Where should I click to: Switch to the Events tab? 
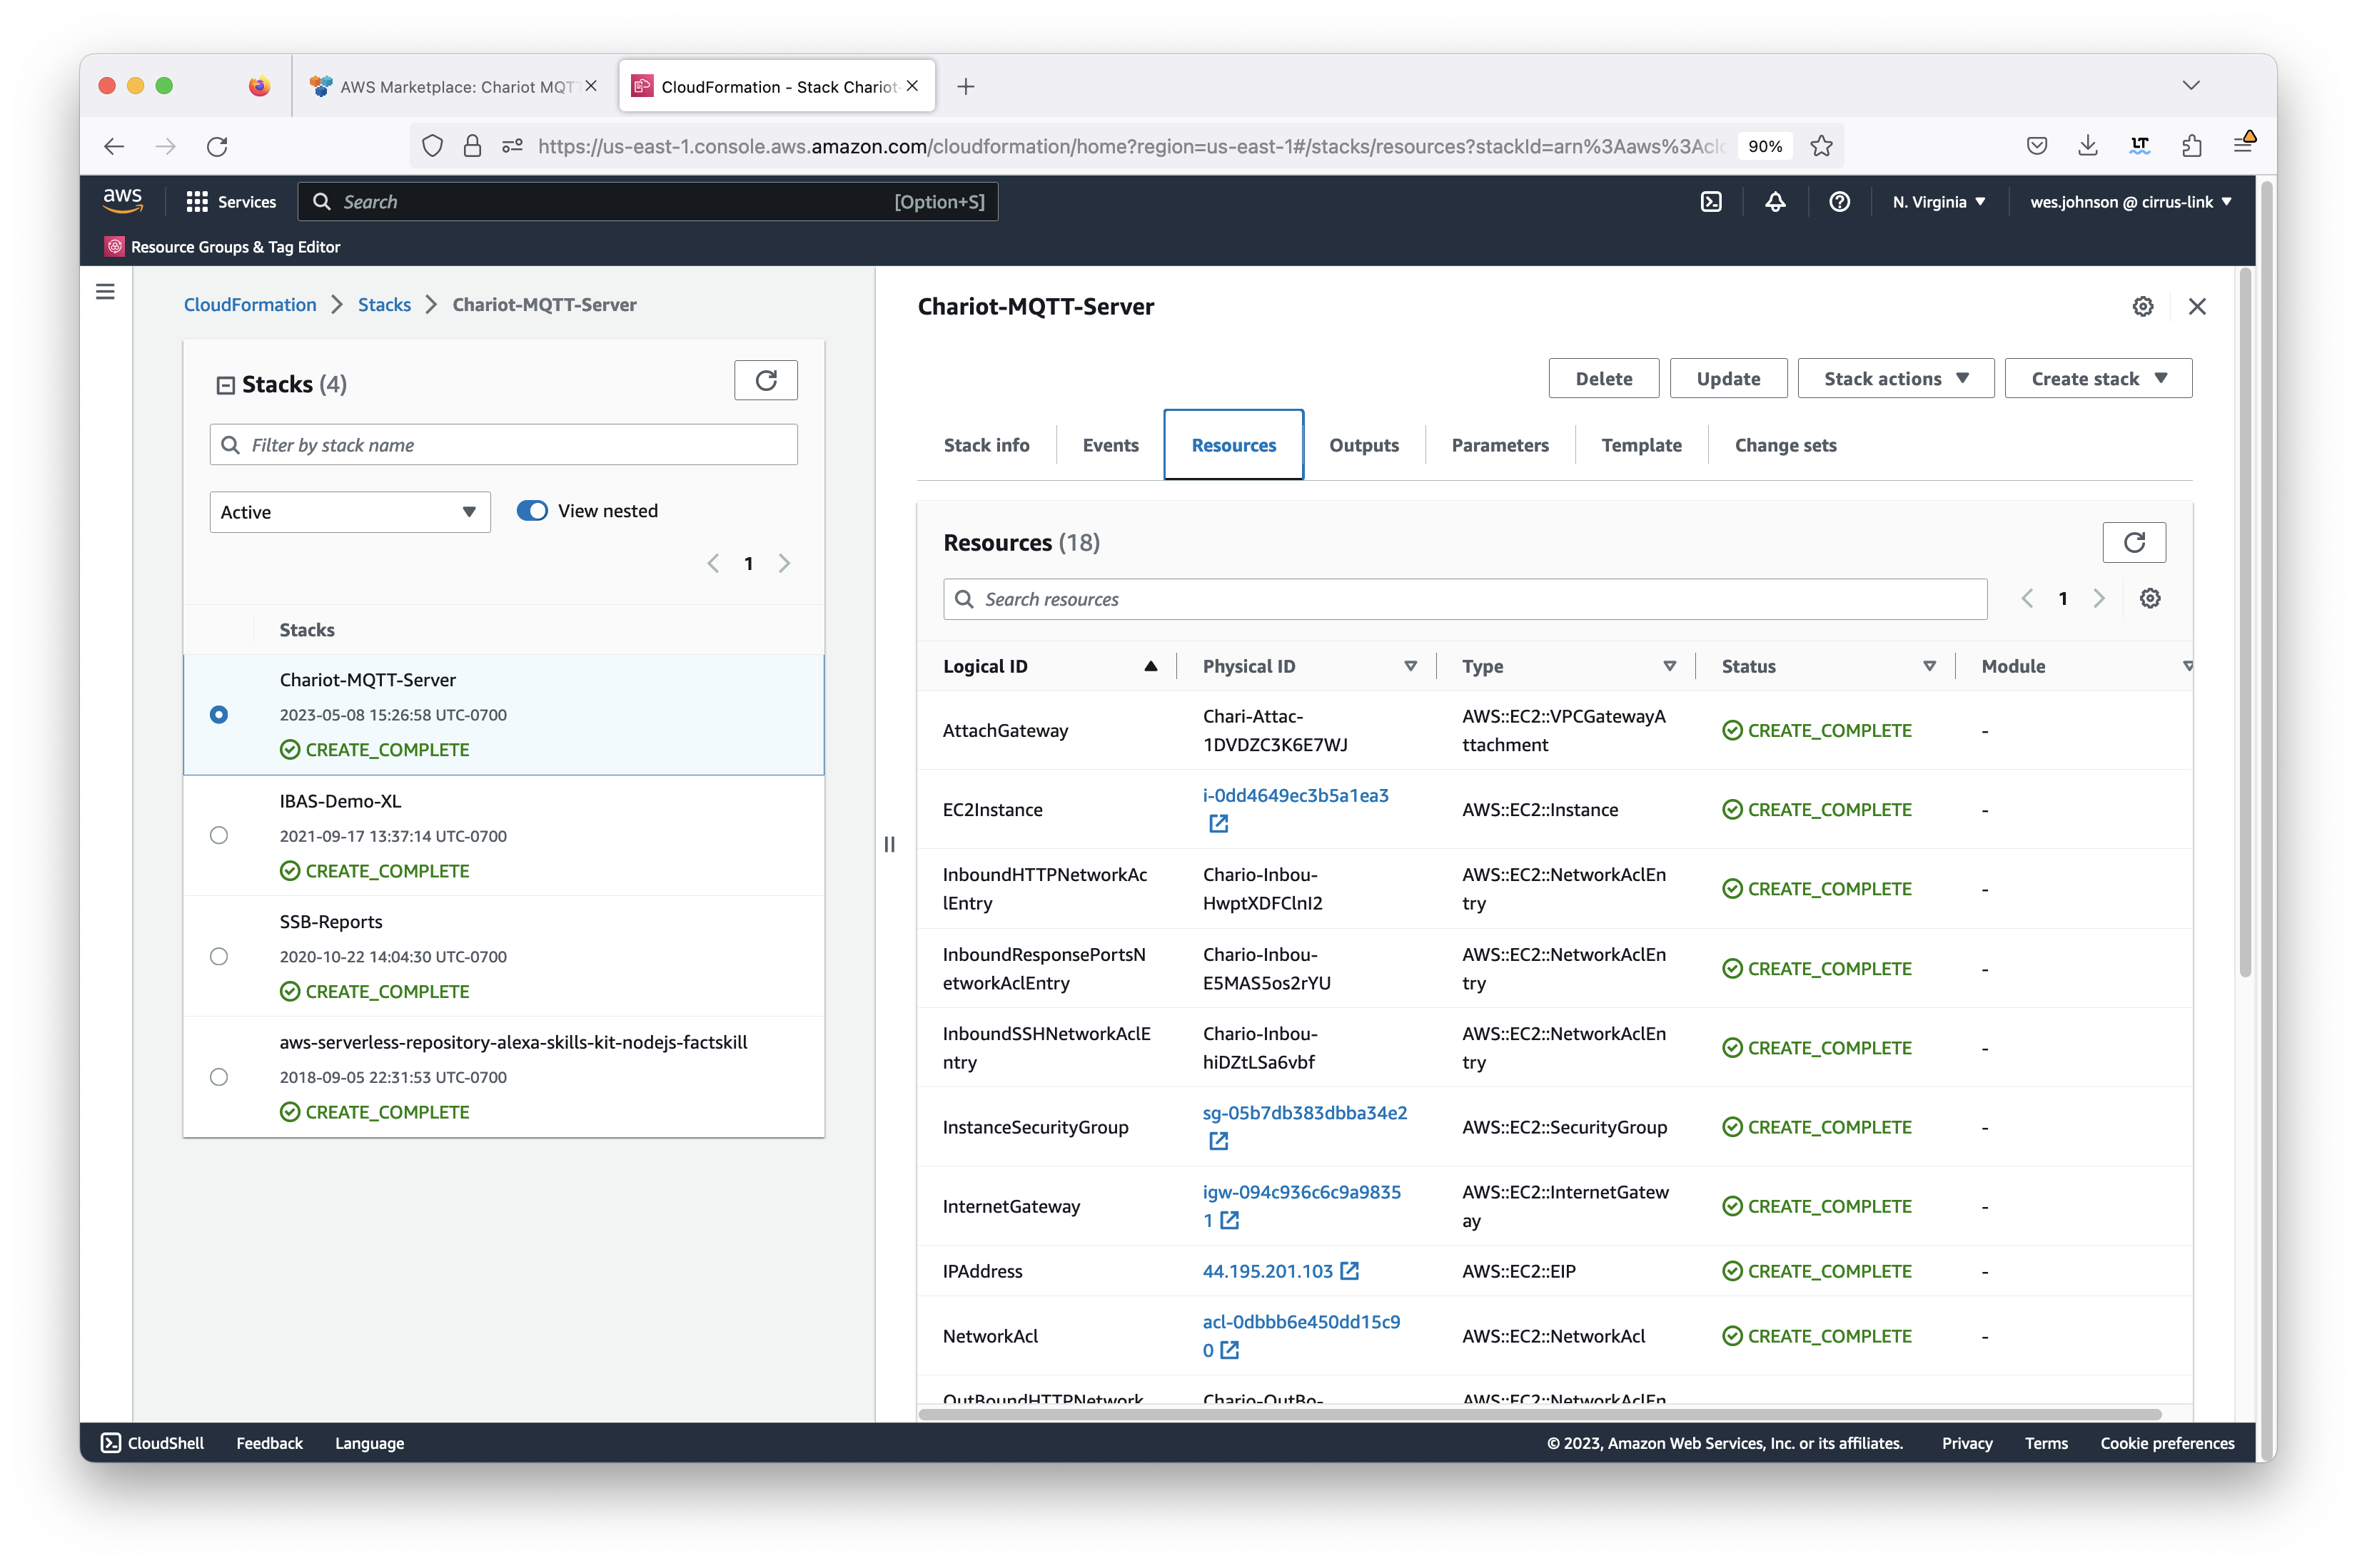pyautogui.click(x=1109, y=445)
